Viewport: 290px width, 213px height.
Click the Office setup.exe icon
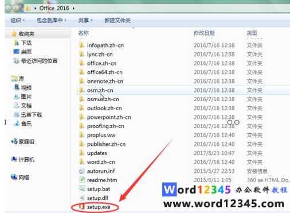(82, 207)
